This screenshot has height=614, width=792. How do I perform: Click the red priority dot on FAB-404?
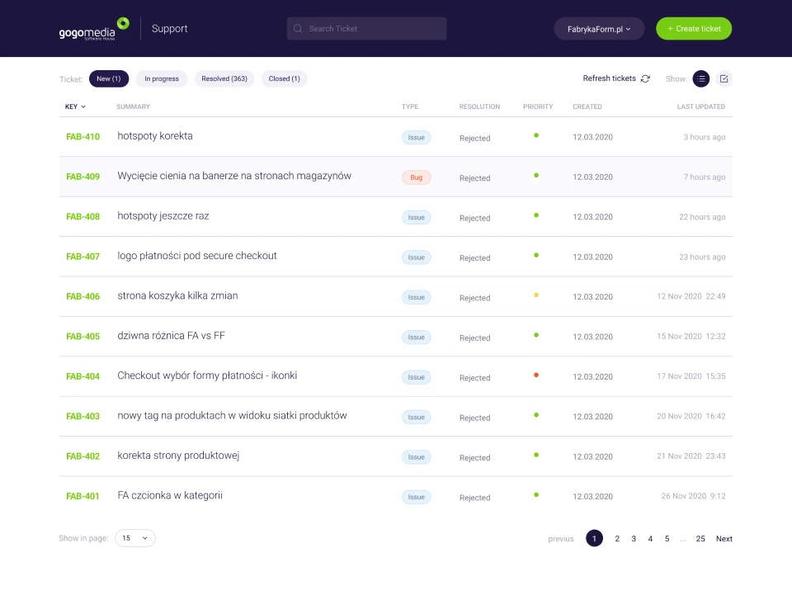pyautogui.click(x=536, y=375)
